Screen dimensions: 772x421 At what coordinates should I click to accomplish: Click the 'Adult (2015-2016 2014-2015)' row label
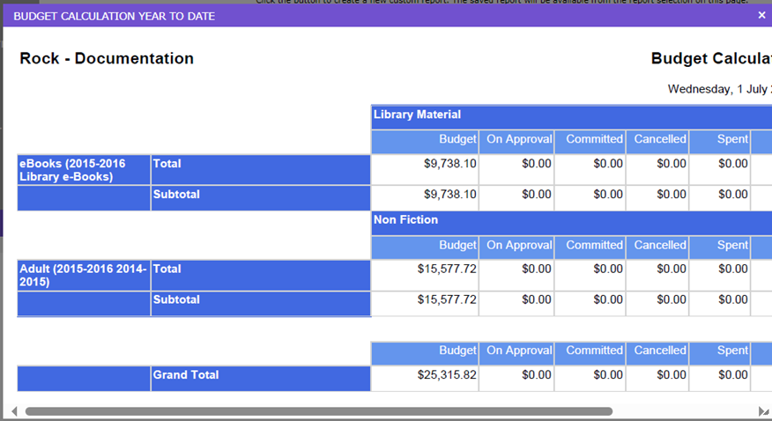coord(84,276)
